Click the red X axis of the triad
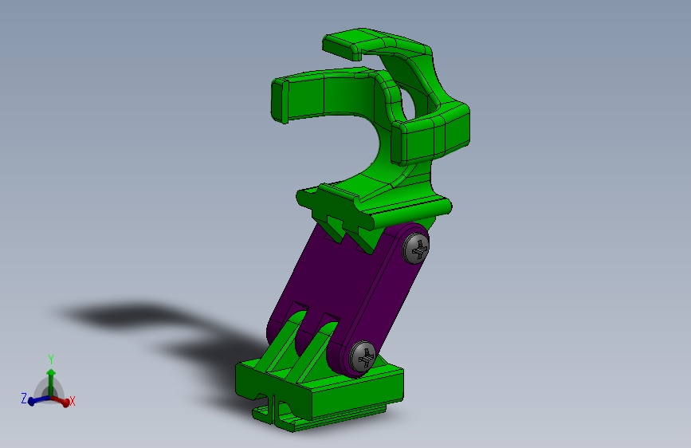The height and width of the screenshot is (448, 691). (61, 400)
